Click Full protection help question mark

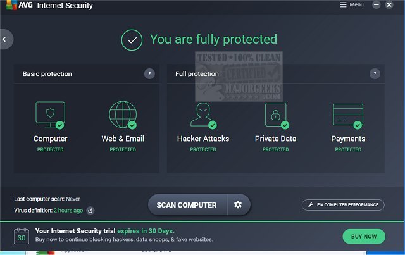click(375, 74)
